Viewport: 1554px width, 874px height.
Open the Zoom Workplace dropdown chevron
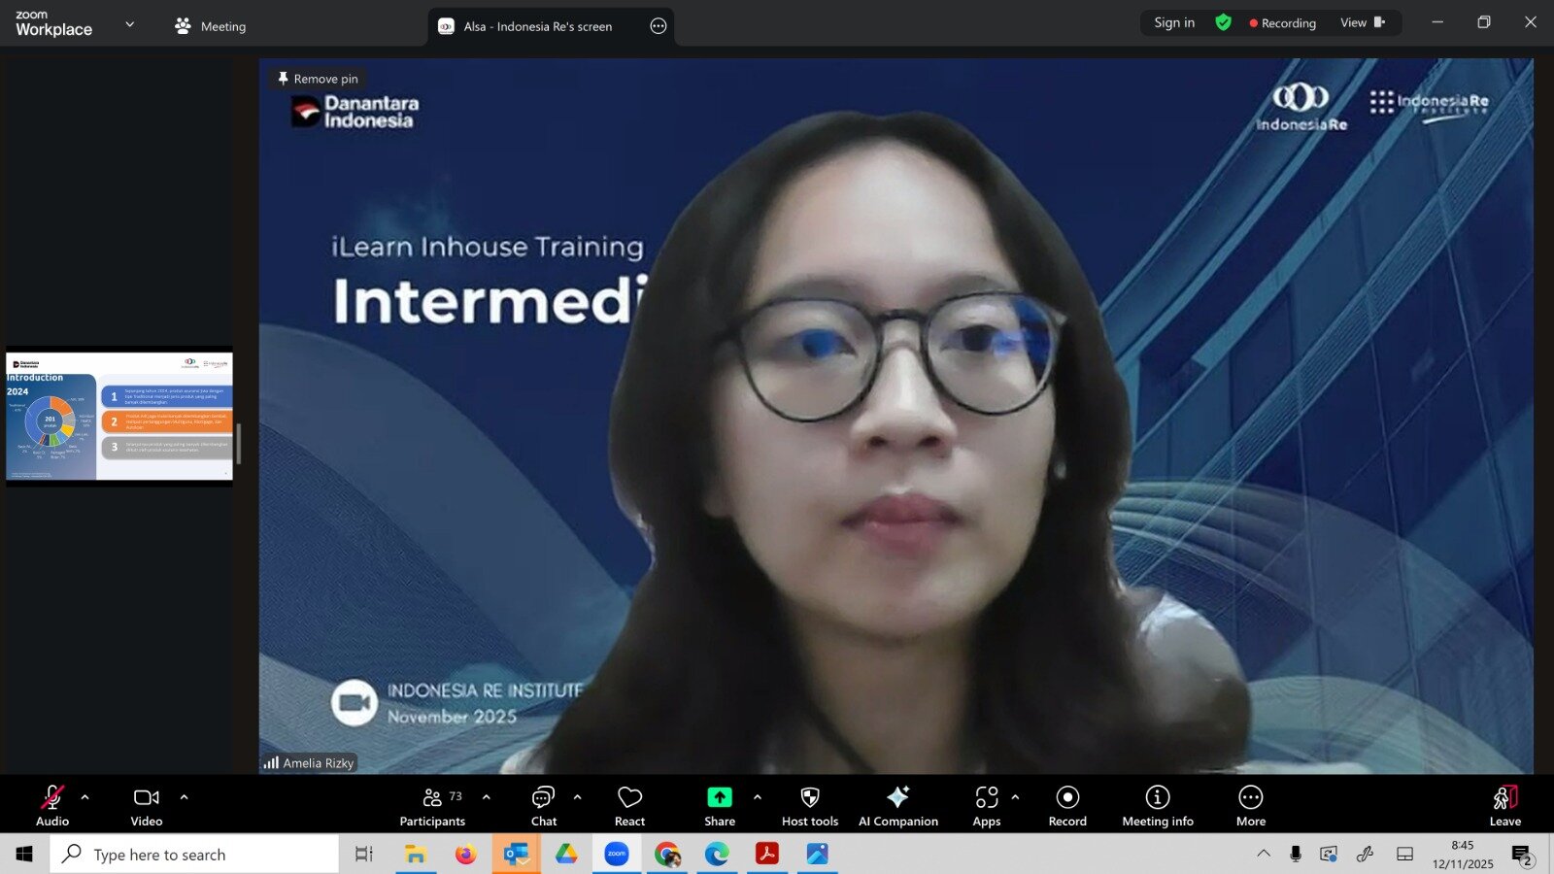point(130,24)
